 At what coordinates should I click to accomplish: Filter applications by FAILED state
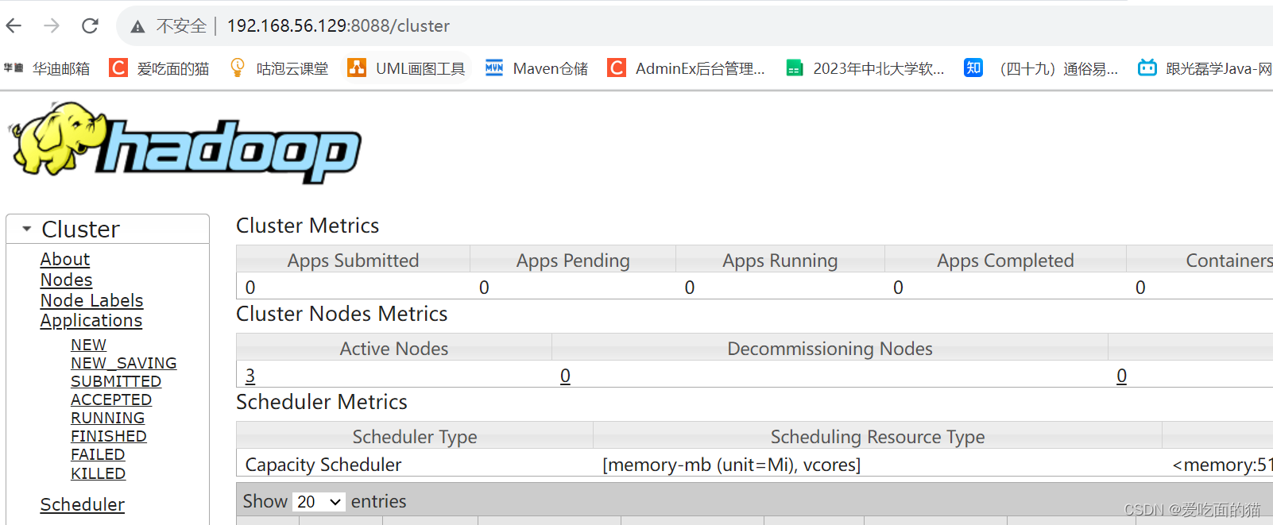98,454
